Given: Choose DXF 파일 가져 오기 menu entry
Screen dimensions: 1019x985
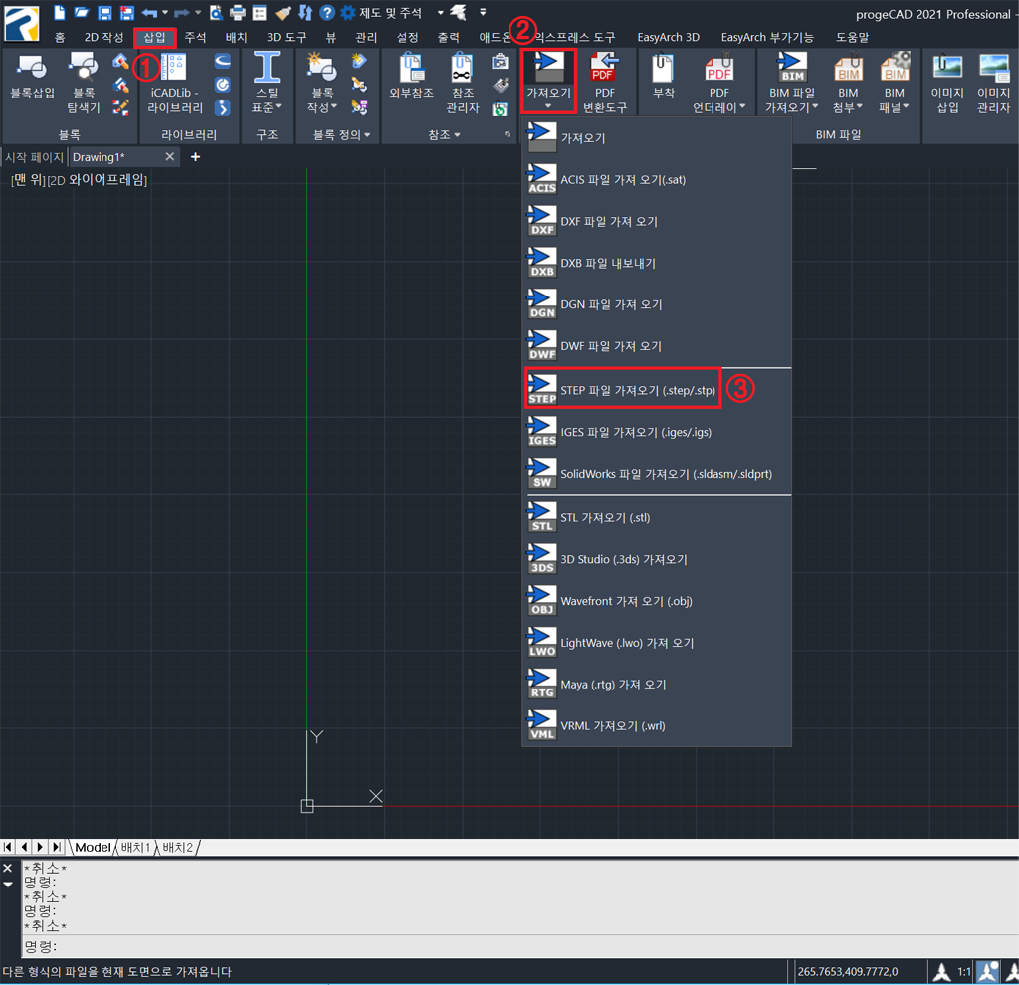Looking at the screenshot, I should (x=608, y=222).
